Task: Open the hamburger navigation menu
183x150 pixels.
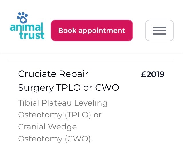Action: point(159,31)
